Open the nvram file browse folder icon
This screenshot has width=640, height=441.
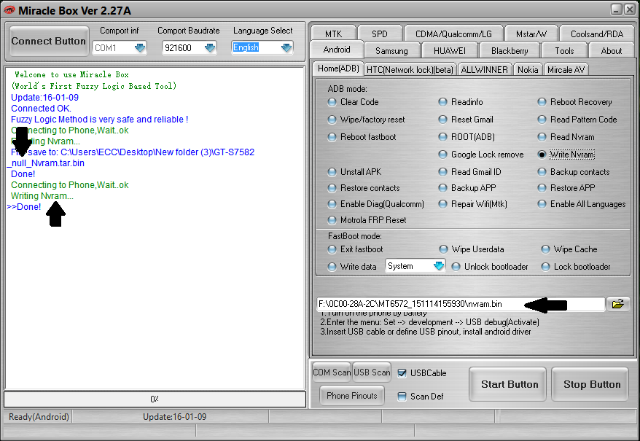pyautogui.click(x=618, y=304)
